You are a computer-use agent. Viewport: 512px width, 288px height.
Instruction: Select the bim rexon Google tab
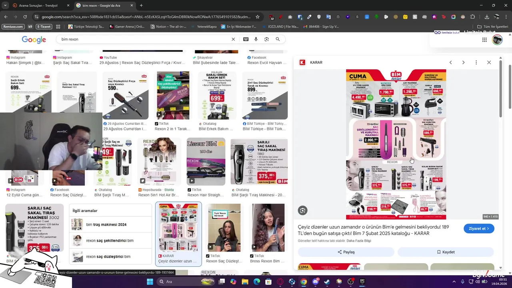(x=104, y=5)
